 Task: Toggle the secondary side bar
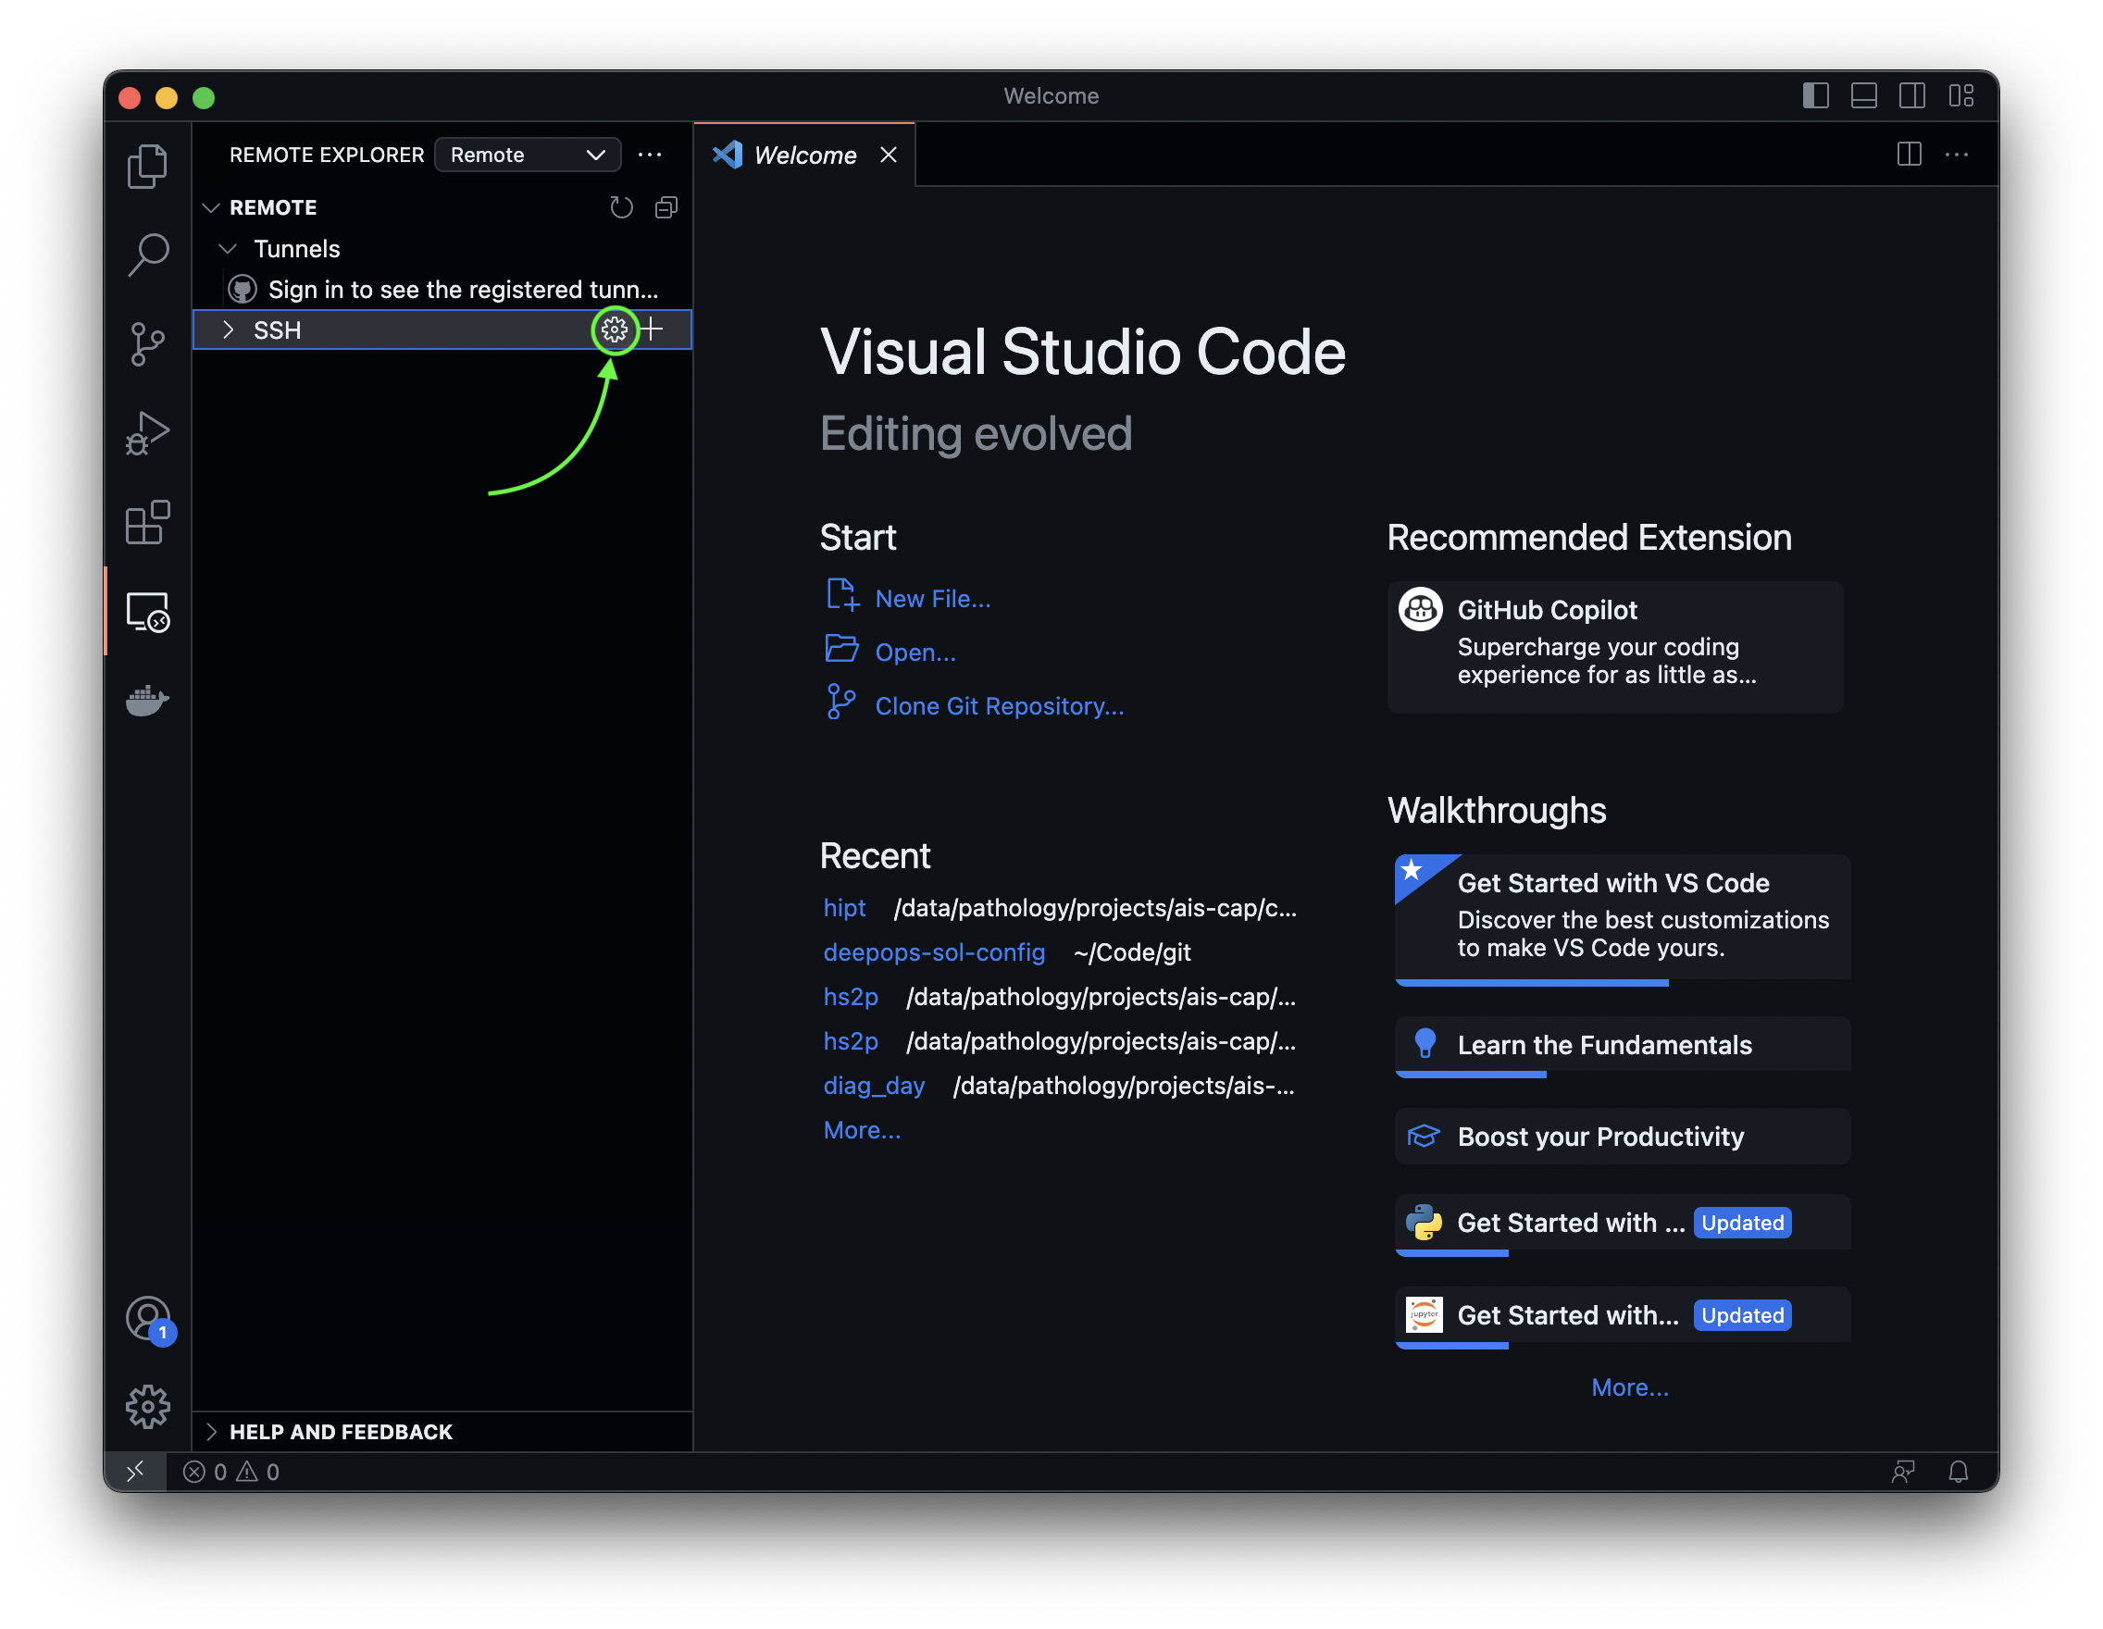click(1912, 95)
